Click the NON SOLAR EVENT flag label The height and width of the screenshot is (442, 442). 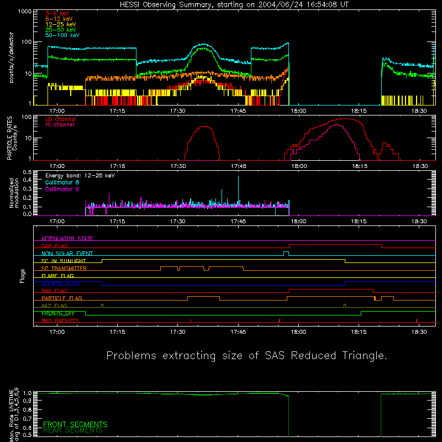[67, 254]
